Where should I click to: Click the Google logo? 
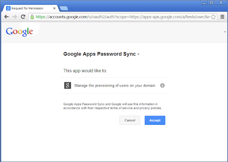[19, 31]
